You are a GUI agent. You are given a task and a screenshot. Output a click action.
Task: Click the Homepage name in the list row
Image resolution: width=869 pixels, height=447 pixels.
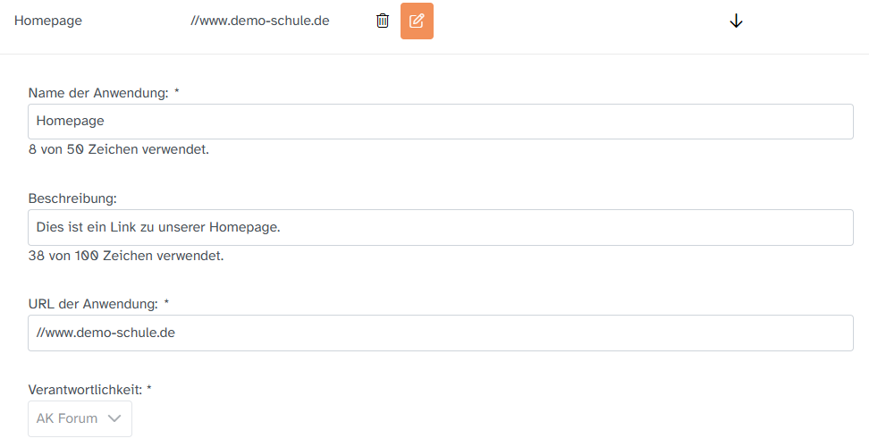tap(48, 21)
